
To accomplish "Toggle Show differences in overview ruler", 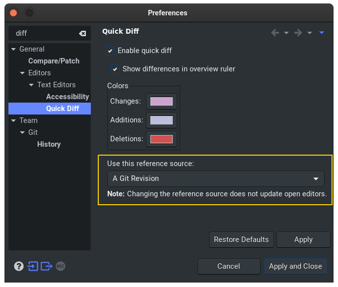I will pyautogui.click(x=115, y=69).
